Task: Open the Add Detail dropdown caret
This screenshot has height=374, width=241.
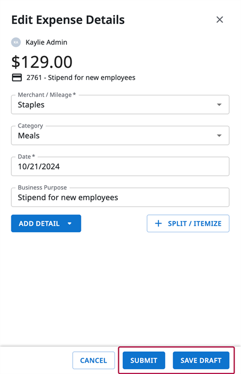Action: coord(69,224)
